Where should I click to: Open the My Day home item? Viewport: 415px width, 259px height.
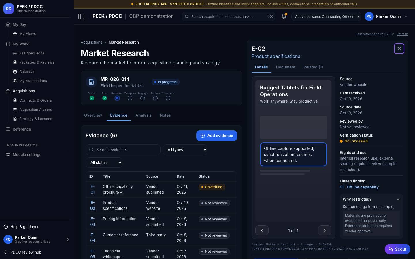pos(19,24)
